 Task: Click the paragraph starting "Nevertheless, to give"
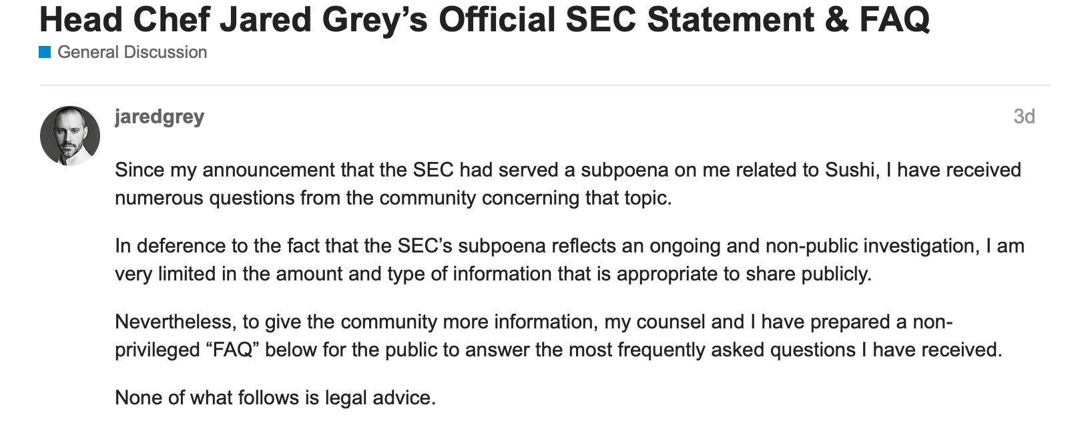pos(558,336)
